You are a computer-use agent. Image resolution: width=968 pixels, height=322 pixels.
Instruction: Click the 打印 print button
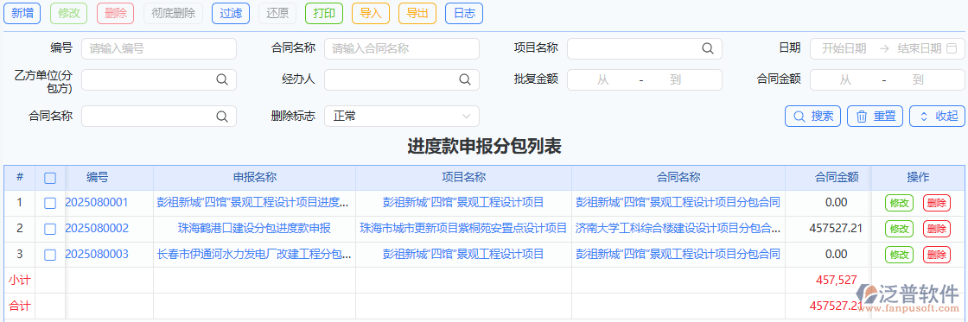[x=324, y=13]
